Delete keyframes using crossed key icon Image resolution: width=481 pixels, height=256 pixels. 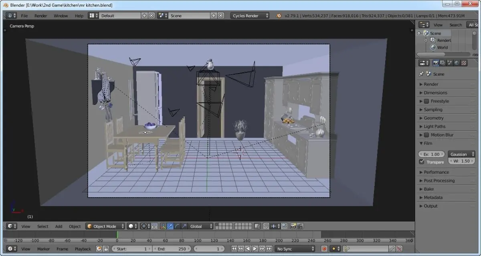399,249
